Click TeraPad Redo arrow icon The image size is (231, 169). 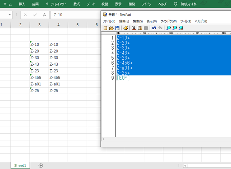tap(160, 28)
